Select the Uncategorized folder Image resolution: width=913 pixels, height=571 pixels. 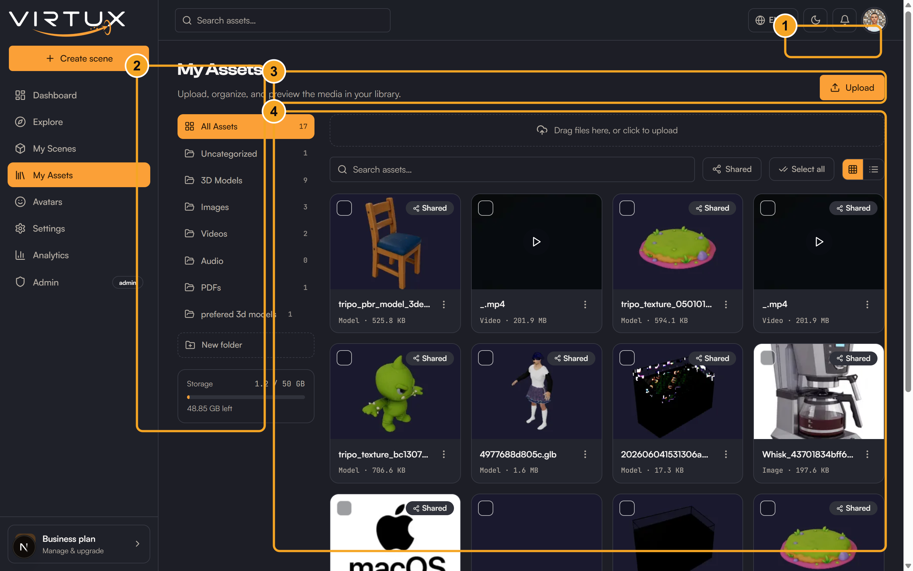coord(246,154)
